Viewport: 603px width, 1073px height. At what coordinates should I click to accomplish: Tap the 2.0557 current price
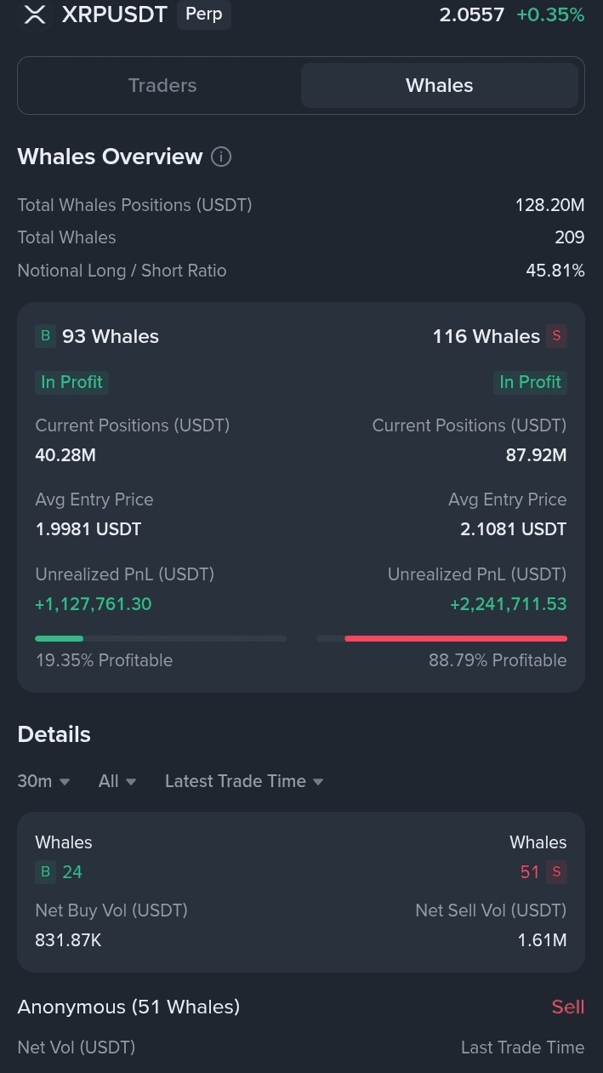(471, 14)
